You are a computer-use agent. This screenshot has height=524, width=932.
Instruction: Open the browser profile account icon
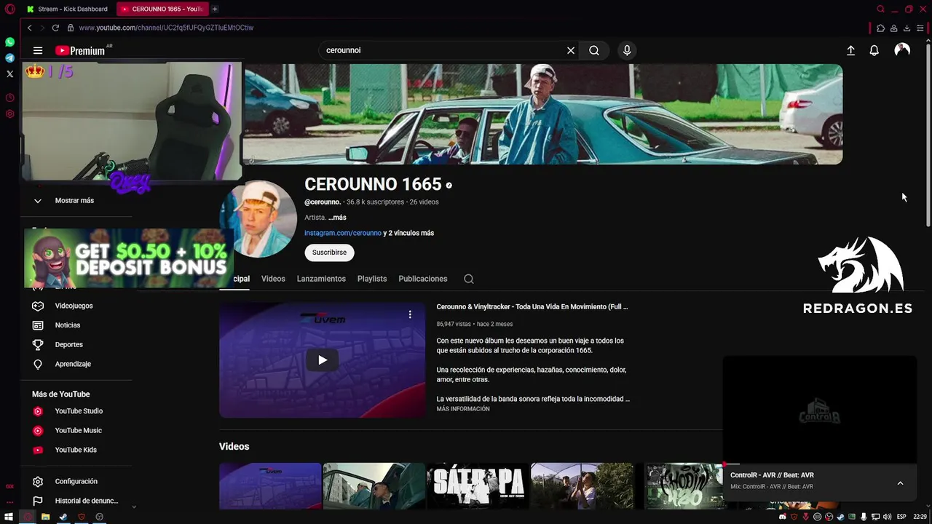(x=893, y=28)
